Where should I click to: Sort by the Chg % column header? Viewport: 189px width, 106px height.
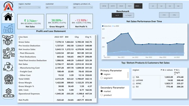[x=88, y=37]
